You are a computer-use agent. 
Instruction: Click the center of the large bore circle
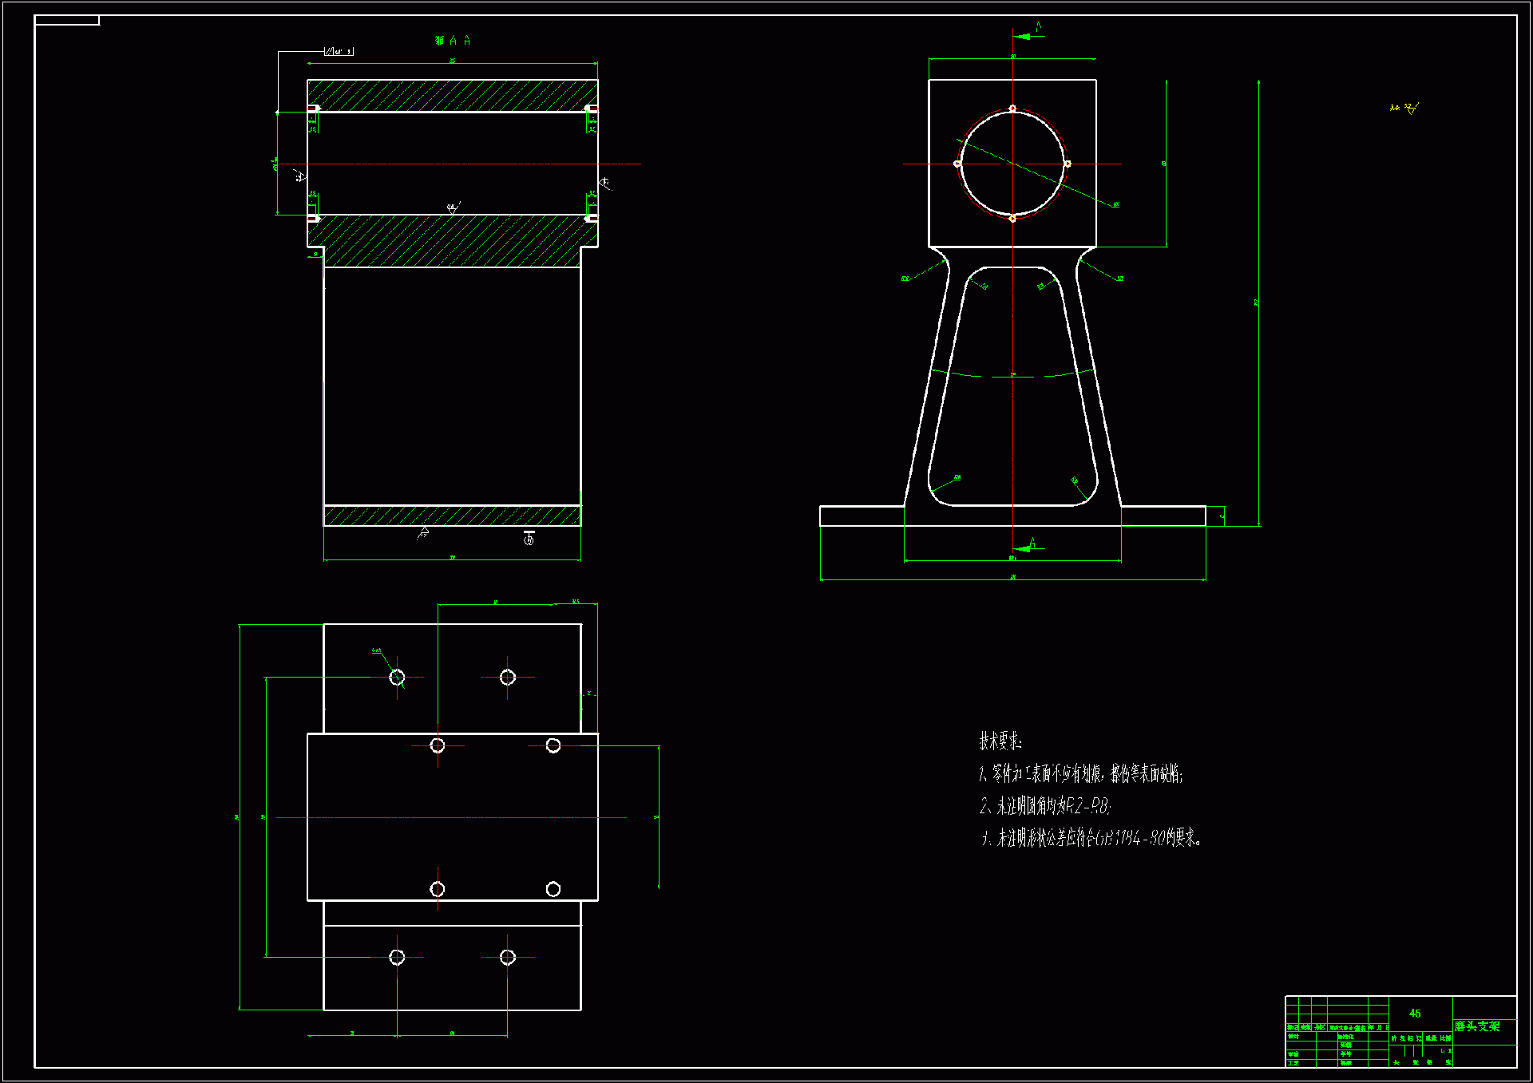[1012, 164]
